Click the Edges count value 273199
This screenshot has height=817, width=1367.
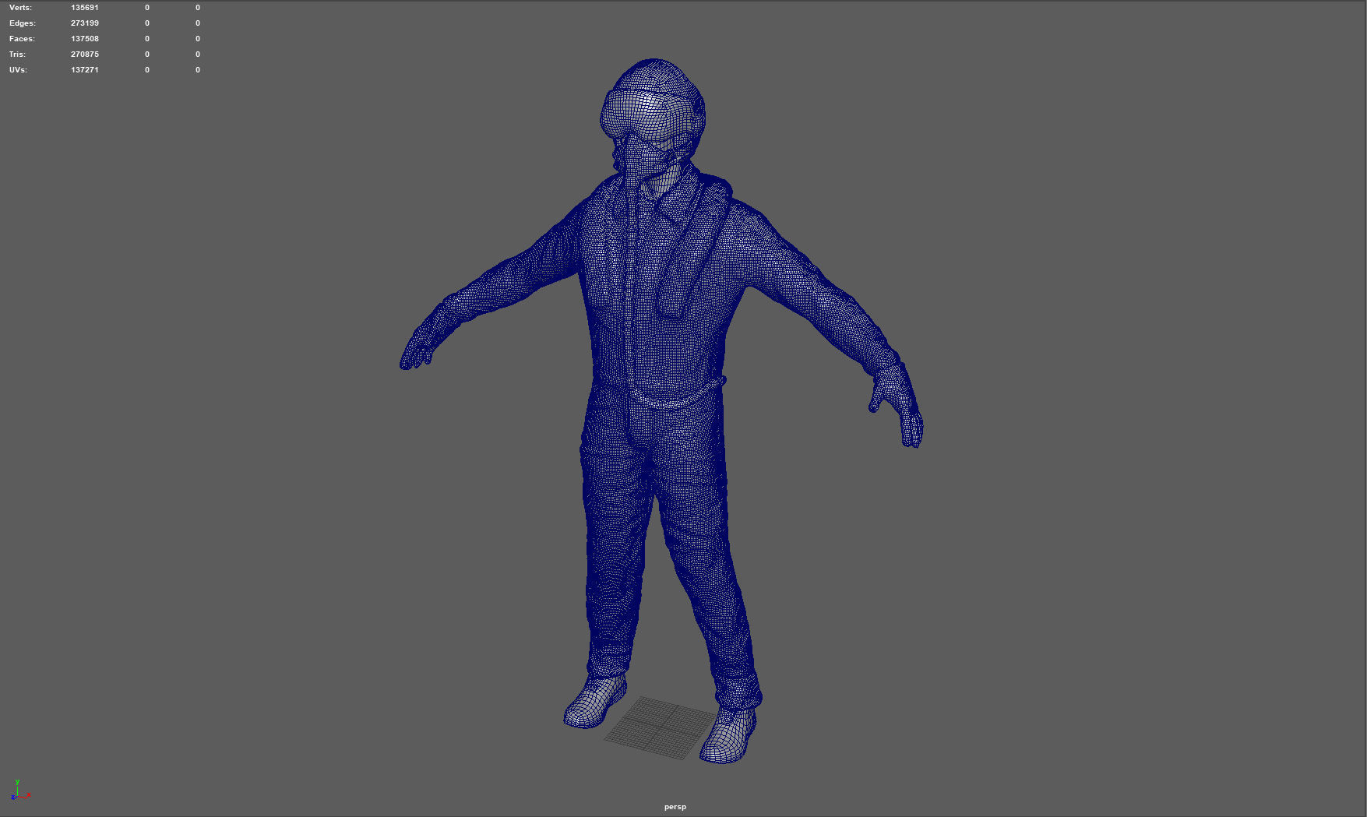click(x=85, y=23)
